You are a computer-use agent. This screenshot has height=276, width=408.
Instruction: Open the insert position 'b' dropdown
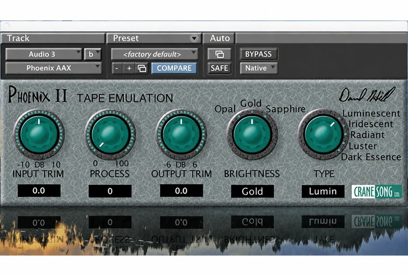coord(93,54)
